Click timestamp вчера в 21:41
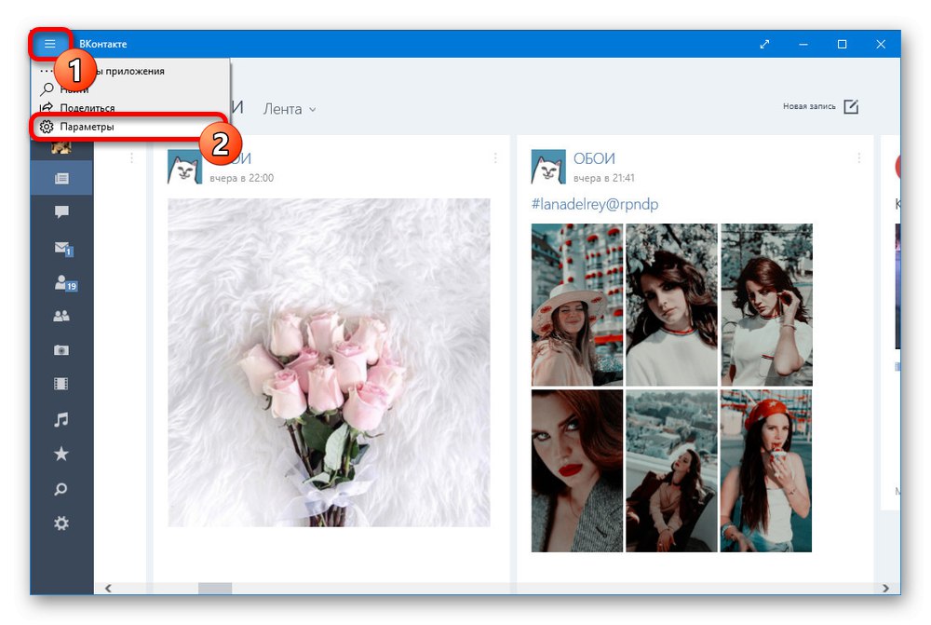The height and width of the screenshot is (625, 931). [x=604, y=178]
